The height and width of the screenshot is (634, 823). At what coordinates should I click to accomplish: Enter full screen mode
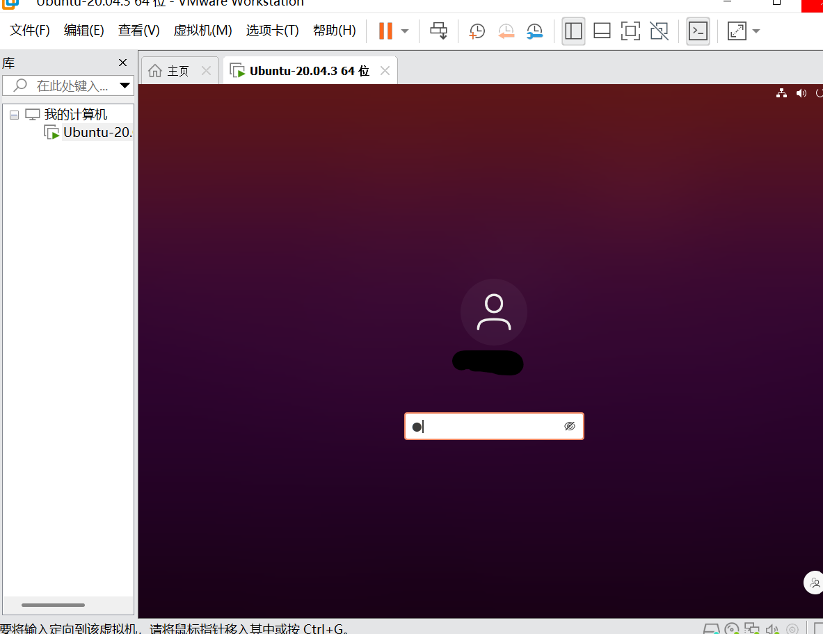pyautogui.click(x=630, y=31)
